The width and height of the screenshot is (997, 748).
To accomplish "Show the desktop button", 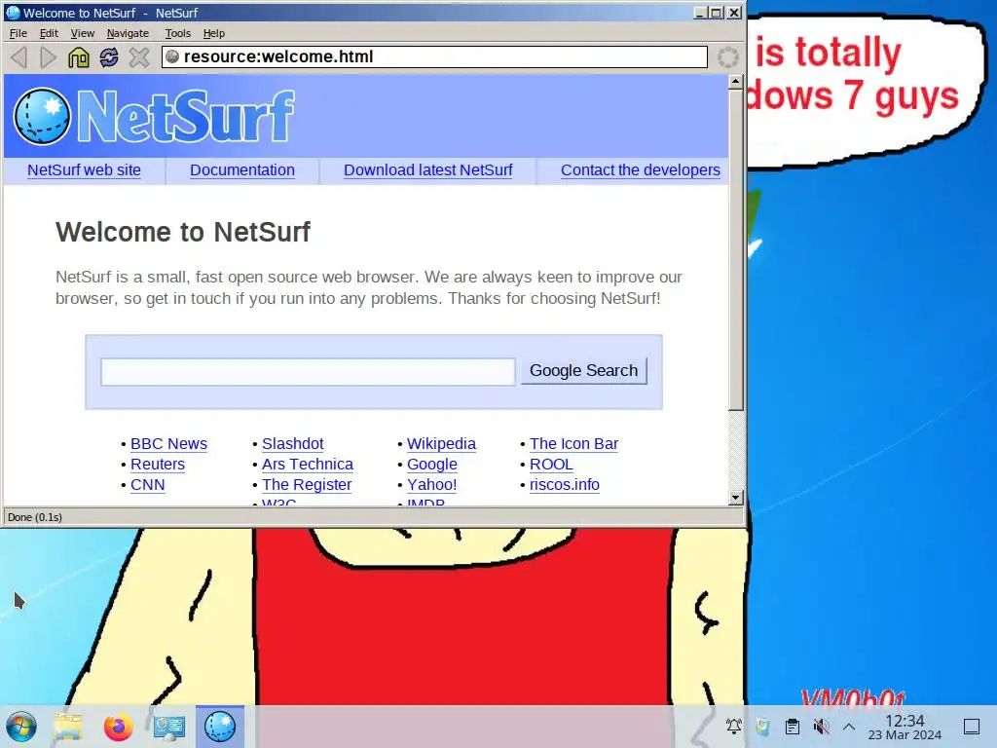I will coord(972,726).
